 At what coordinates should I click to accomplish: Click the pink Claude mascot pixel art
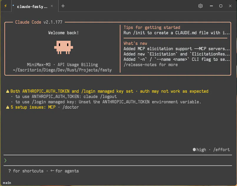tap(64, 47)
